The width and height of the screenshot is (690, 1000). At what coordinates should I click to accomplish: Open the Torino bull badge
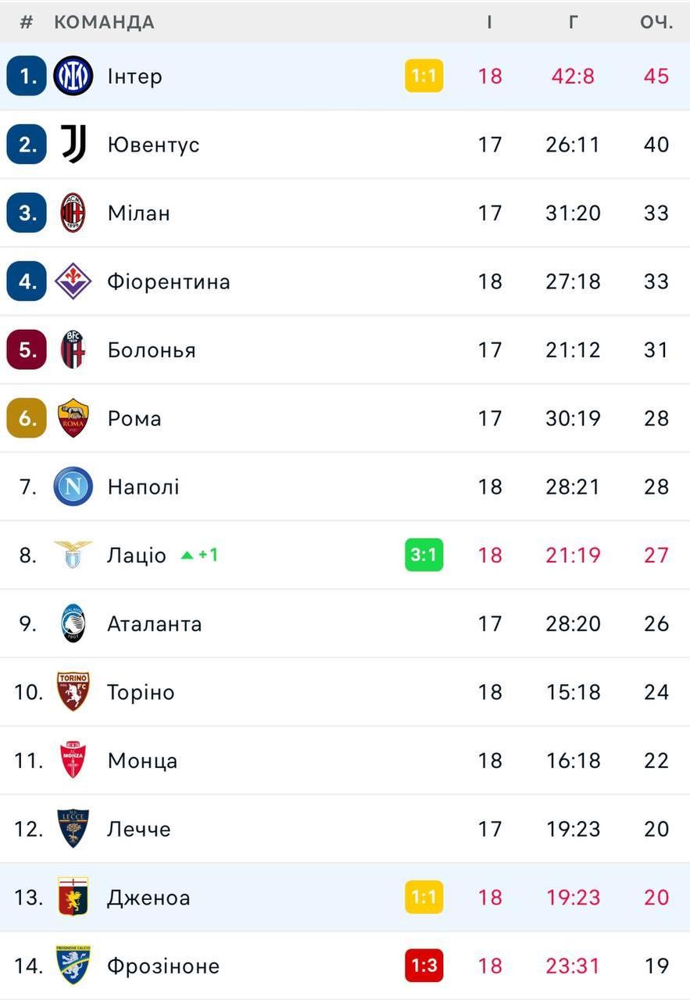tap(73, 692)
